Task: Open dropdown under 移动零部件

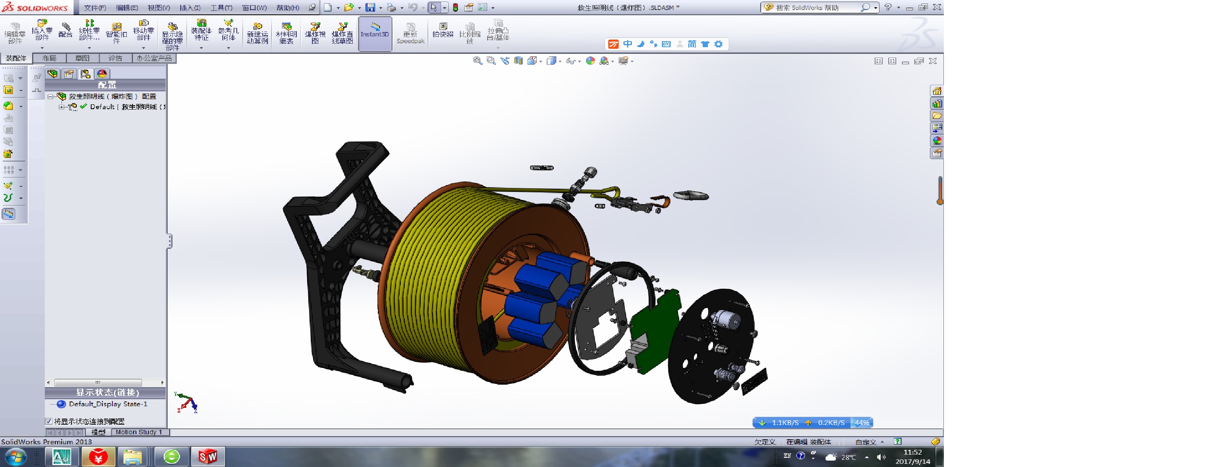Action: tap(143, 48)
